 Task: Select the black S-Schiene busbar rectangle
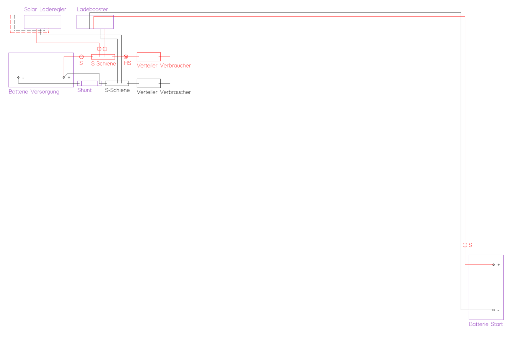117,83
